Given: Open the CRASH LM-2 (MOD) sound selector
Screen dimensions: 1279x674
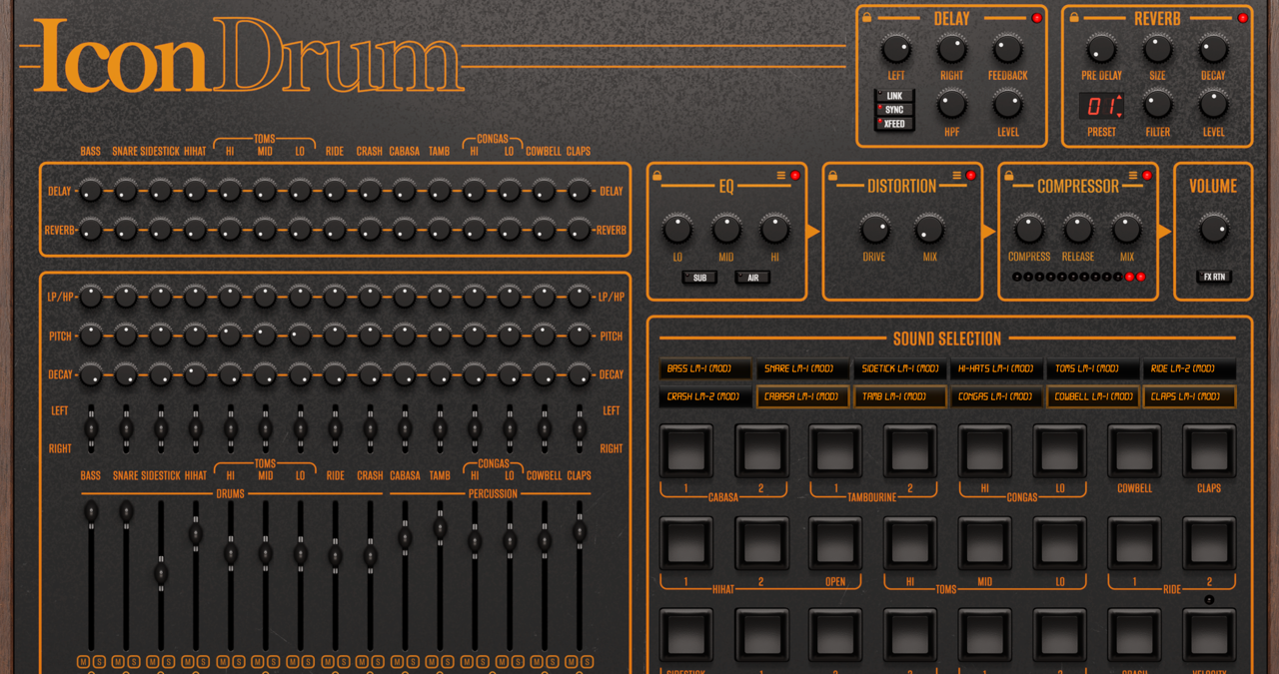Looking at the screenshot, I should tap(704, 396).
